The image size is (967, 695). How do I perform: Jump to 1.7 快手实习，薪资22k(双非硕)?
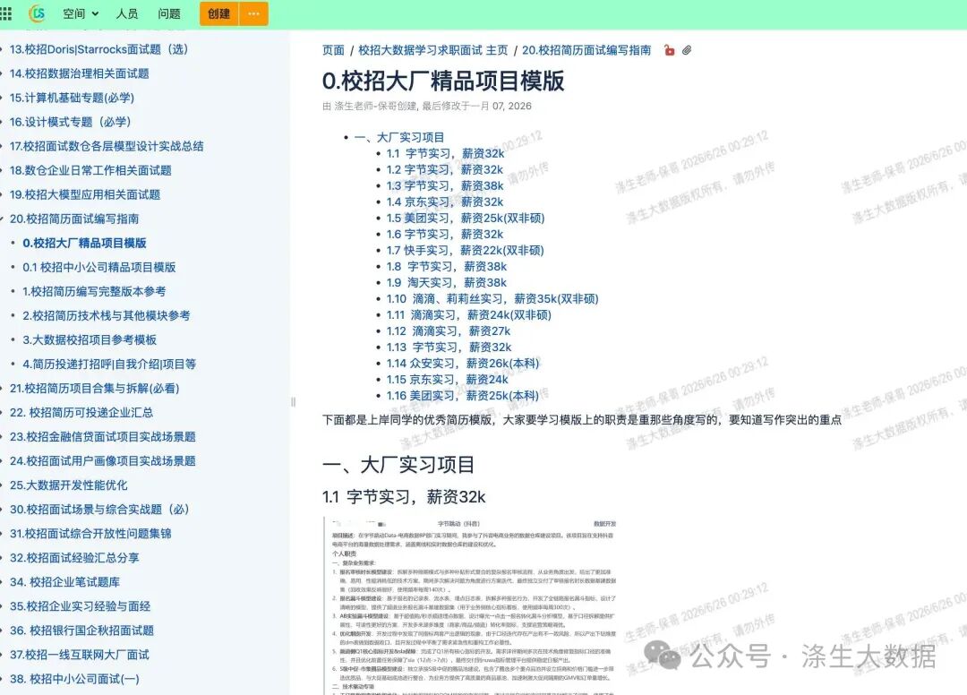pyautogui.click(x=465, y=251)
